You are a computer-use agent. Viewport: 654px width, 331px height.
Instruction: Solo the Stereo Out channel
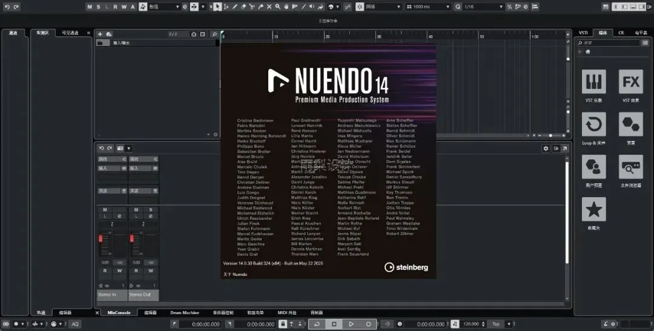point(151,210)
